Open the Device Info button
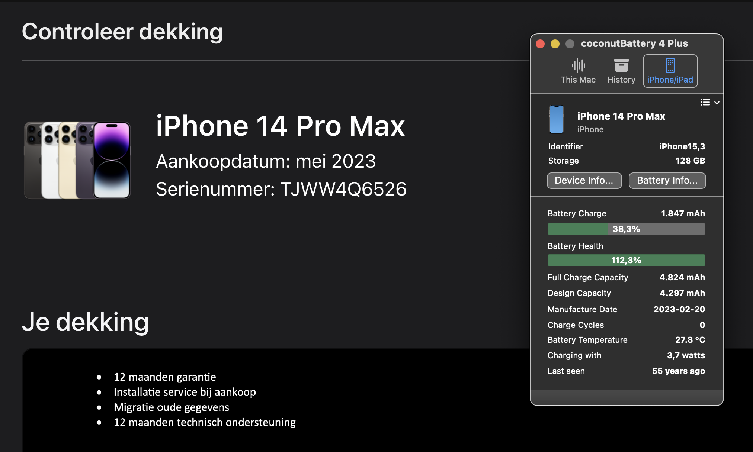Screen dimensions: 753x452 point(584,180)
